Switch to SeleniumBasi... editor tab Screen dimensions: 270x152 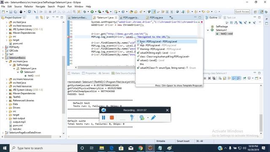click(x=78, y=17)
